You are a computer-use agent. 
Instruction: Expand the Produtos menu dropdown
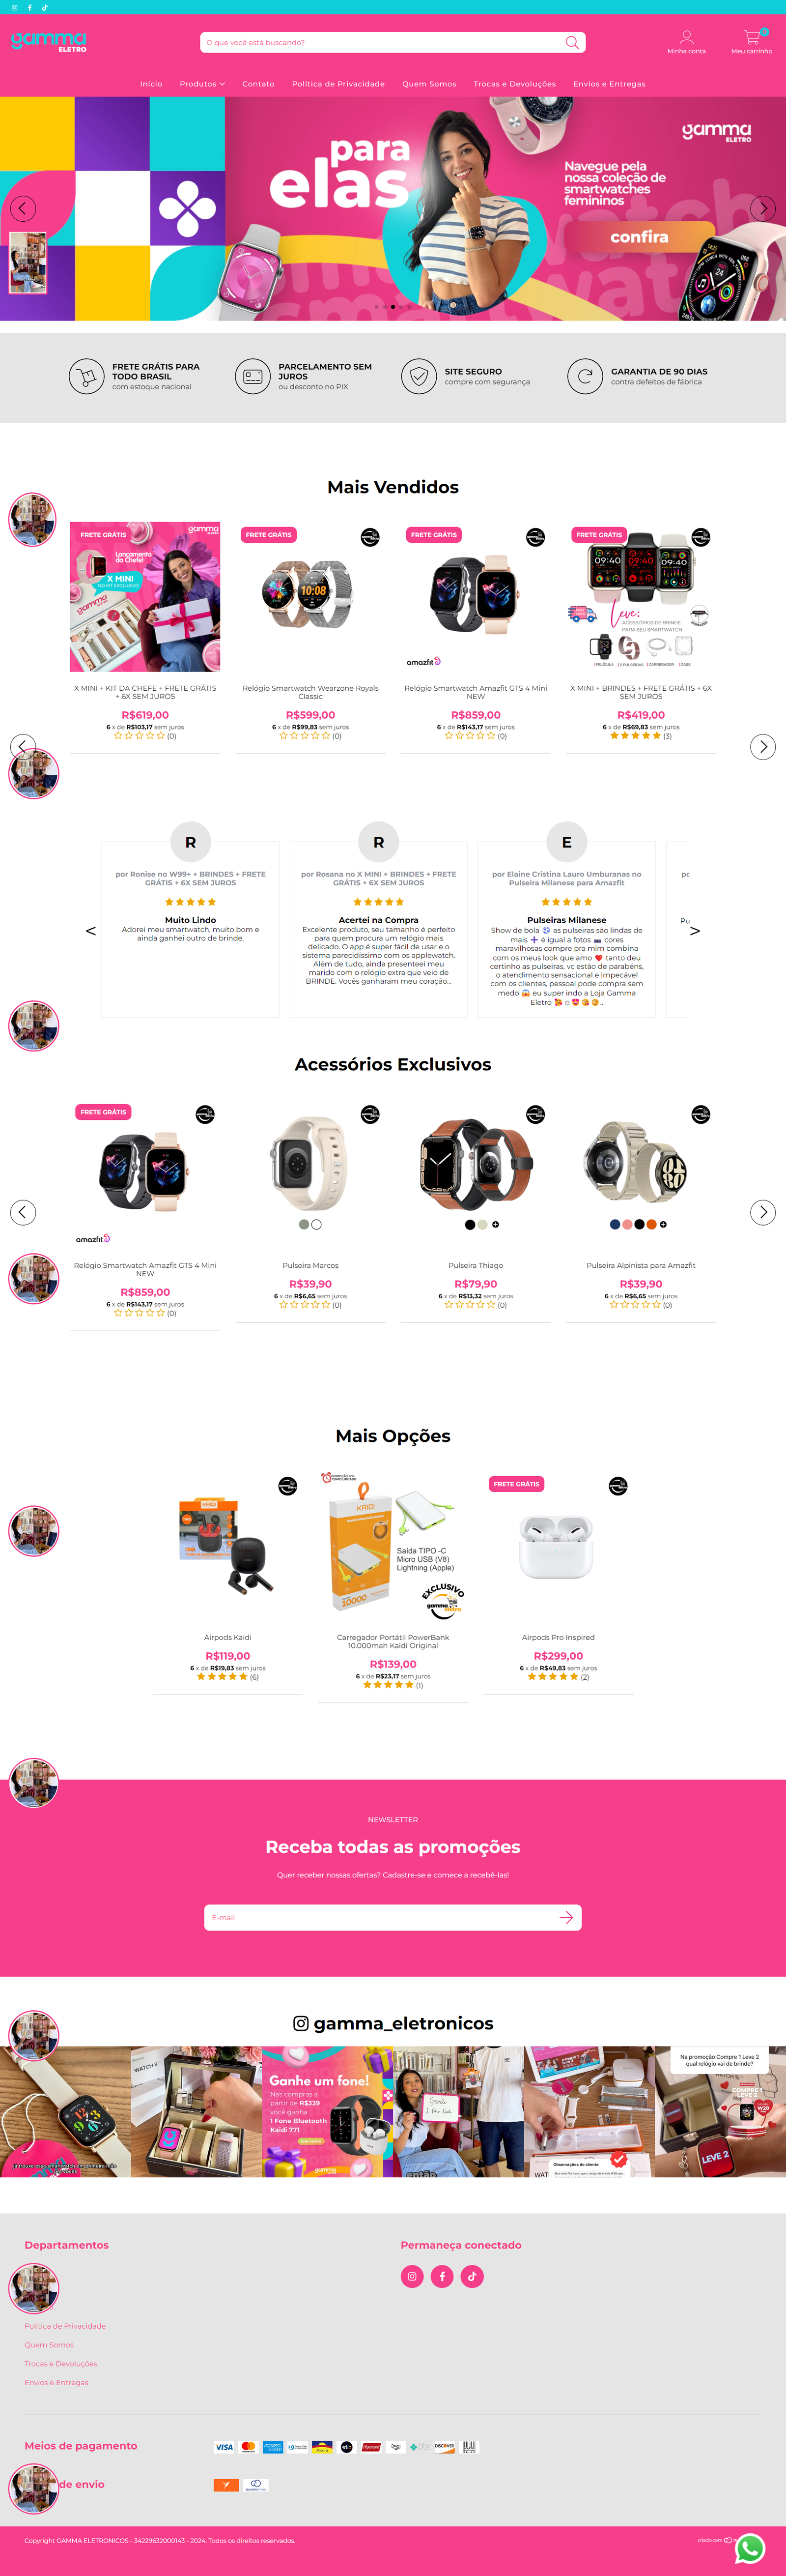tap(202, 84)
